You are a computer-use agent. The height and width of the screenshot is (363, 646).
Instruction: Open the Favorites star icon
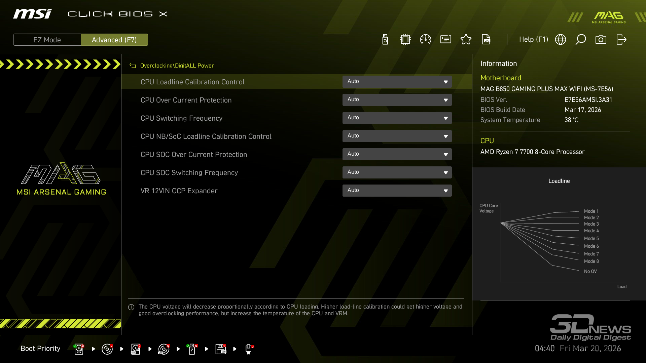(466, 39)
